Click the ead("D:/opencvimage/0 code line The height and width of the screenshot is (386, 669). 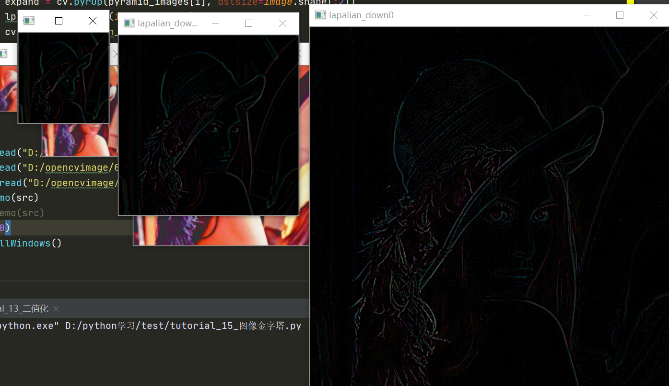point(59,167)
